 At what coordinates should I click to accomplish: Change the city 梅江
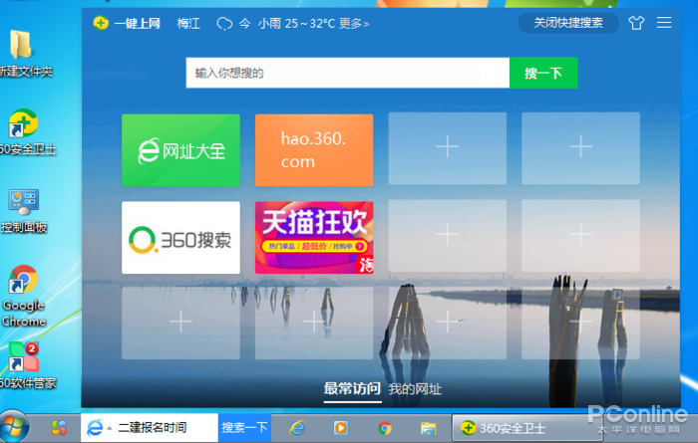tap(188, 23)
